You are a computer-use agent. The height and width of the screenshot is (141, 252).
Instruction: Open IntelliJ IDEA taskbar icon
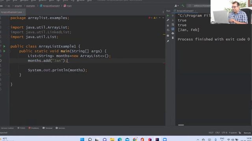coord(157,139)
